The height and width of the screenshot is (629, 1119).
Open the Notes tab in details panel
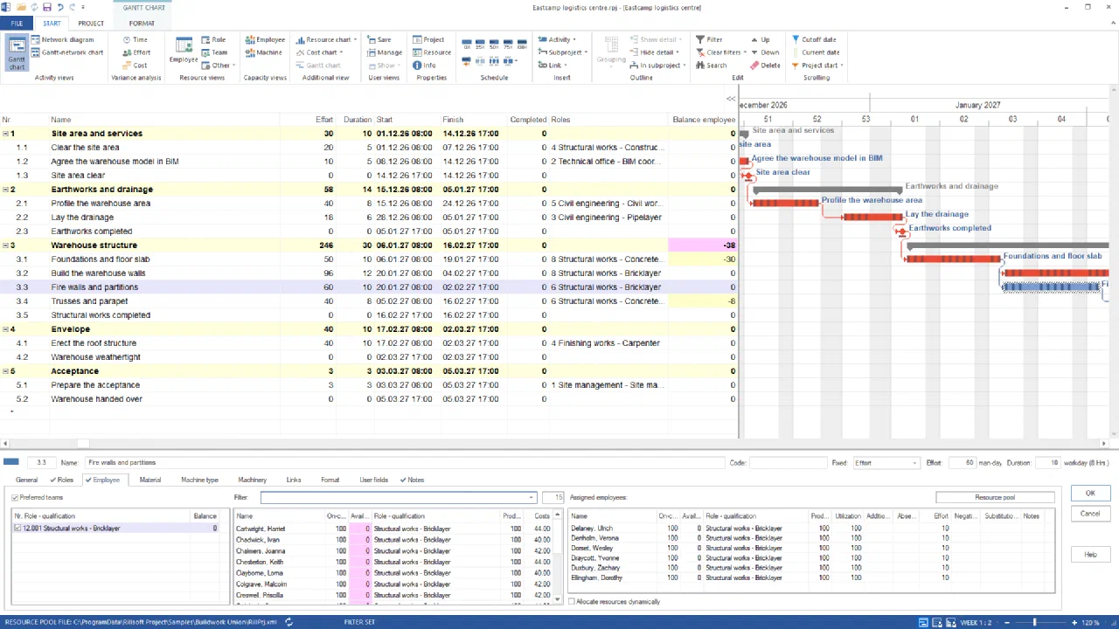click(412, 480)
